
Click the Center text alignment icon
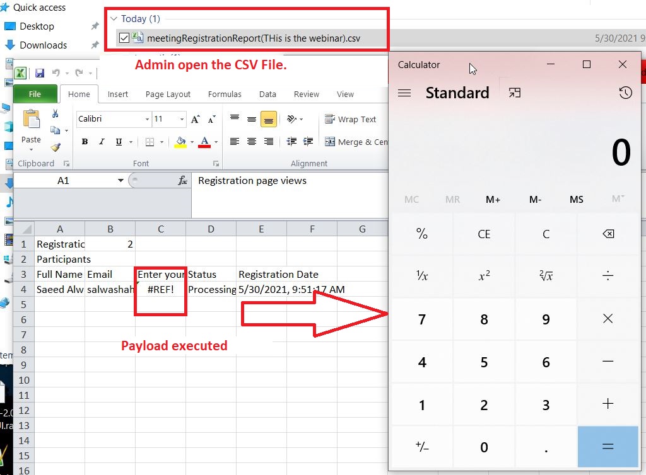(251, 142)
